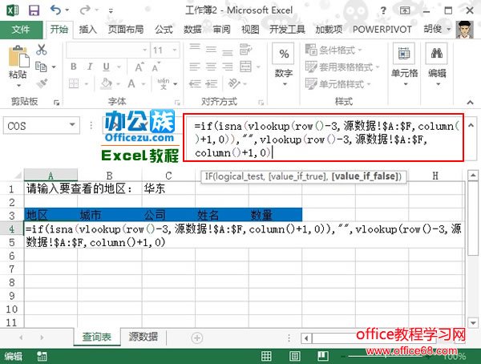This screenshot has width=481, height=364.
Task: Switch to the 视图 ribbon tab
Action: point(250,30)
